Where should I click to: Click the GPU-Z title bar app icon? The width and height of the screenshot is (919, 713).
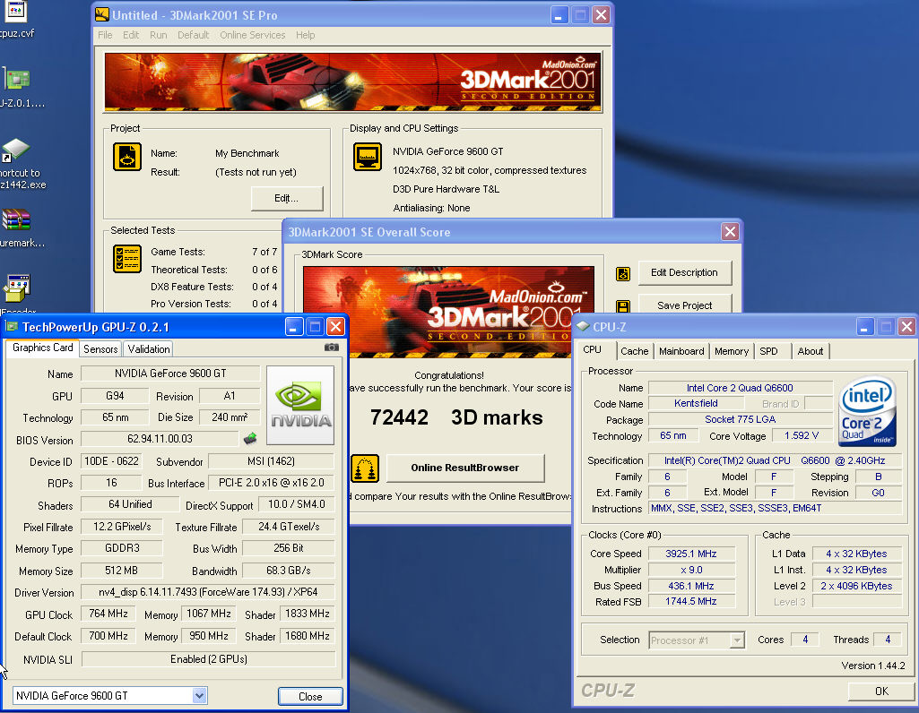pyautogui.click(x=12, y=327)
